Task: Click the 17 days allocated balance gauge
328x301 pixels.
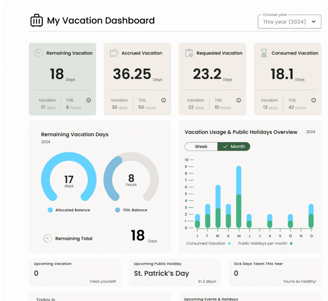Action: [x=69, y=177]
